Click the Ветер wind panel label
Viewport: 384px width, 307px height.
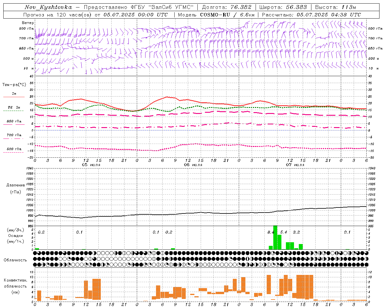28,23
